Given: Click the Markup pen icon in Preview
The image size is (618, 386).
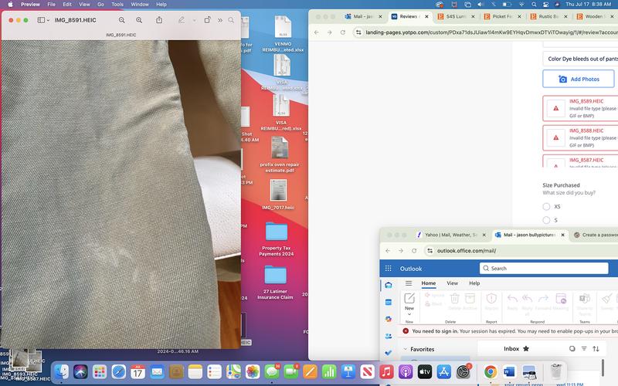Looking at the screenshot, I should 182,20.
